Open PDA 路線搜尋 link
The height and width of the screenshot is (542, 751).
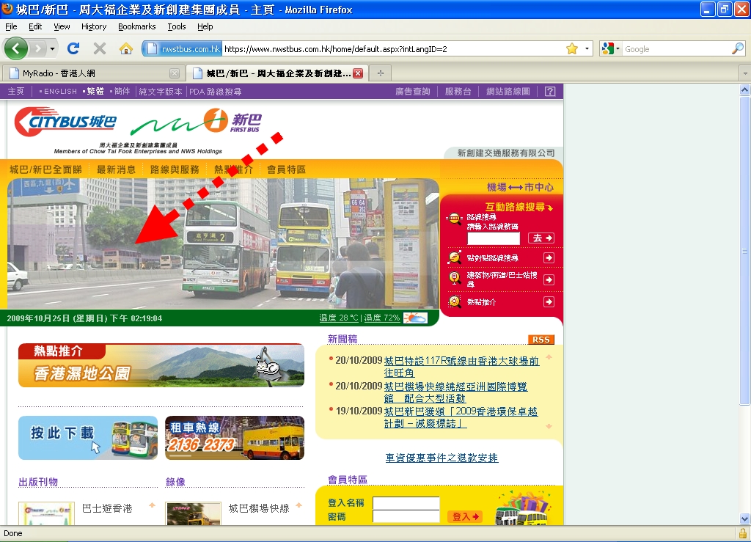(x=216, y=92)
